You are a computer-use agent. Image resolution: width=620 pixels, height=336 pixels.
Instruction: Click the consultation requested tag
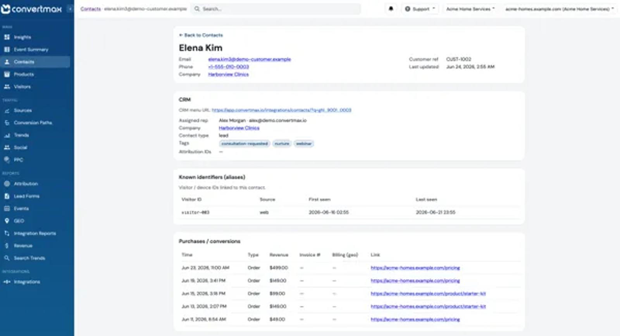pos(245,144)
